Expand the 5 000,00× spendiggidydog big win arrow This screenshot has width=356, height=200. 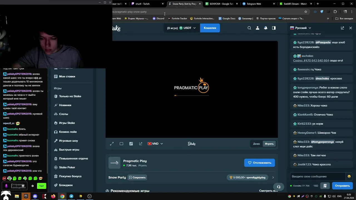tap(273, 177)
